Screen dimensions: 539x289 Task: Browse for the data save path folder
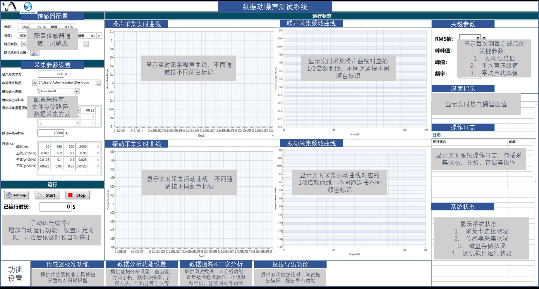tap(98, 83)
